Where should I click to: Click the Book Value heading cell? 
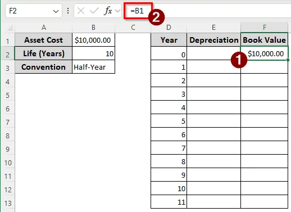pos(265,40)
